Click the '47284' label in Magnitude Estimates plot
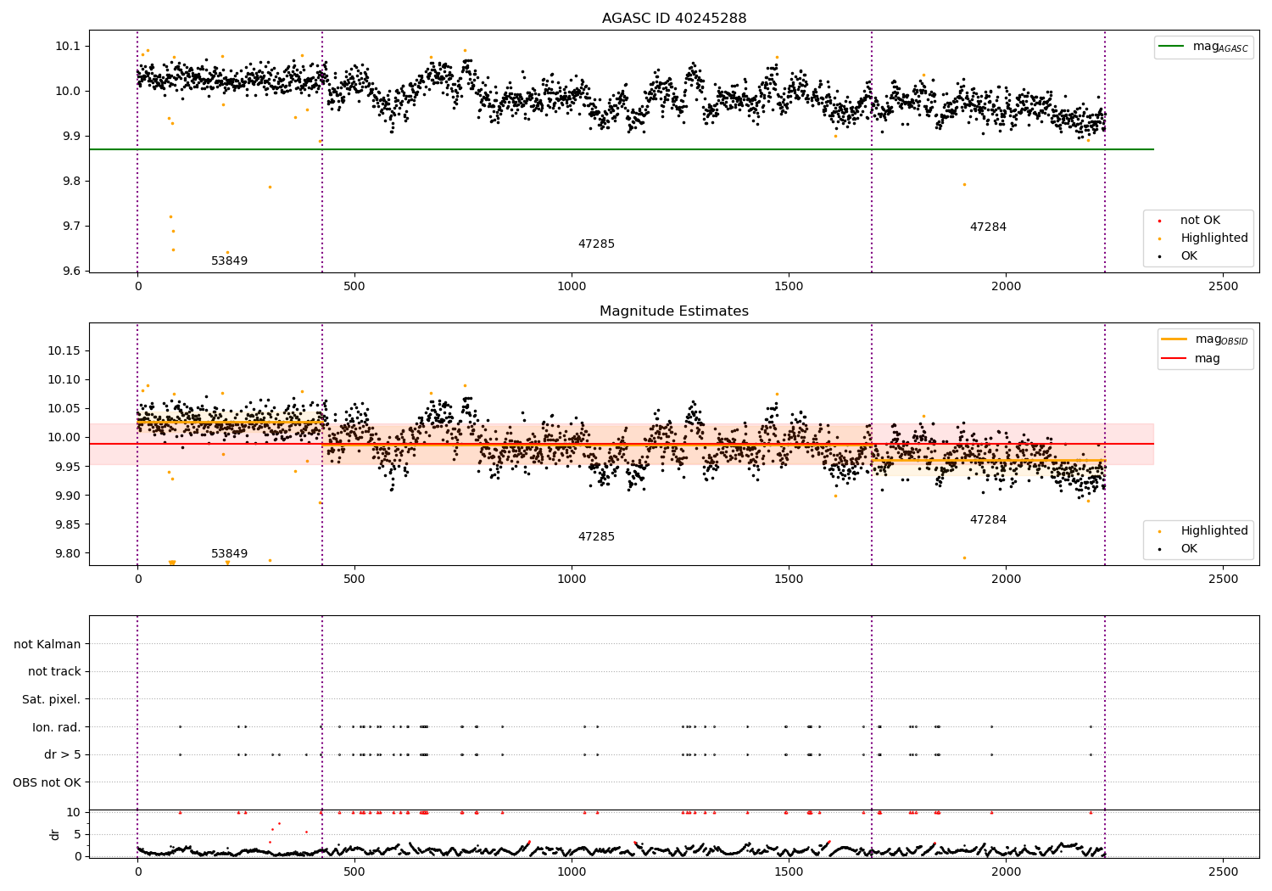Viewport: 1272px width, 891px height. pos(988,520)
